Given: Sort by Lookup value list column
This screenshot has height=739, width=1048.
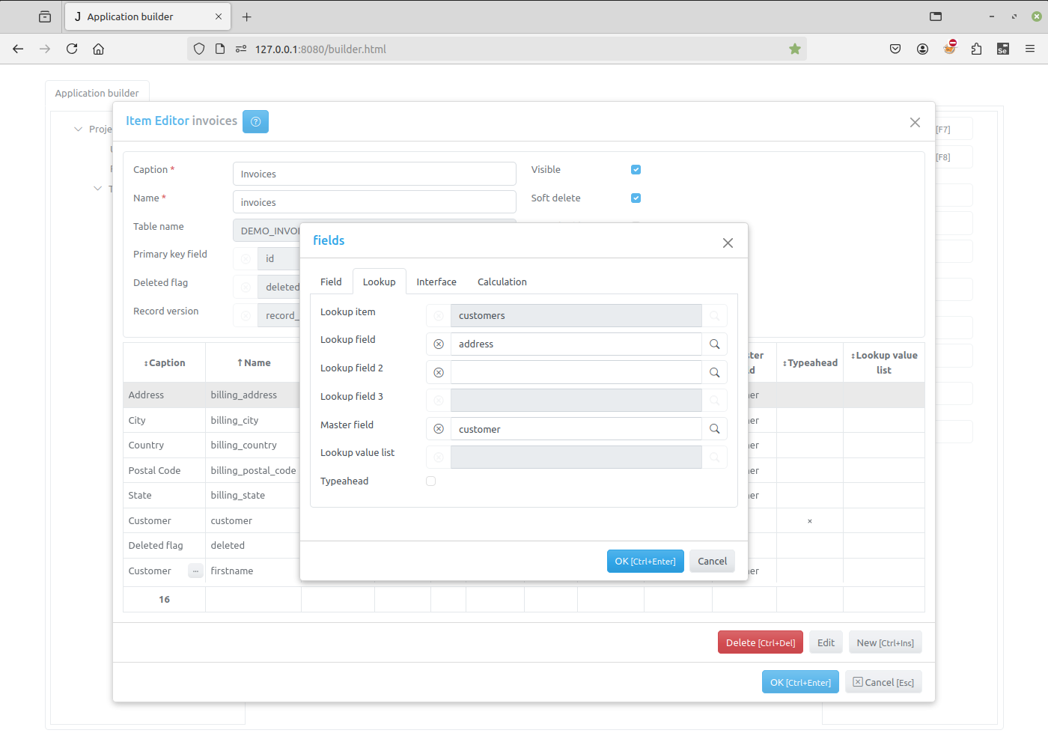Looking at the screenshot, I should coord(883,363).
